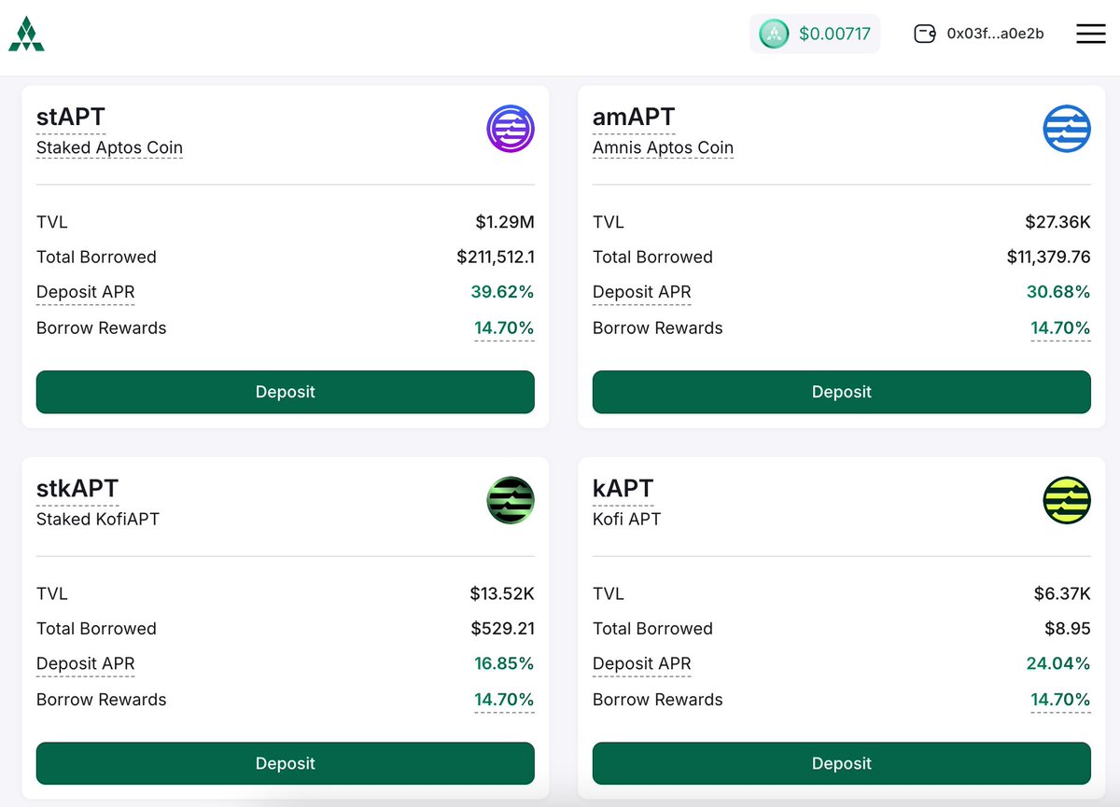Click the stAPT token title
The width and height of the screenshot is (1120, 807).
pos(71,117)
